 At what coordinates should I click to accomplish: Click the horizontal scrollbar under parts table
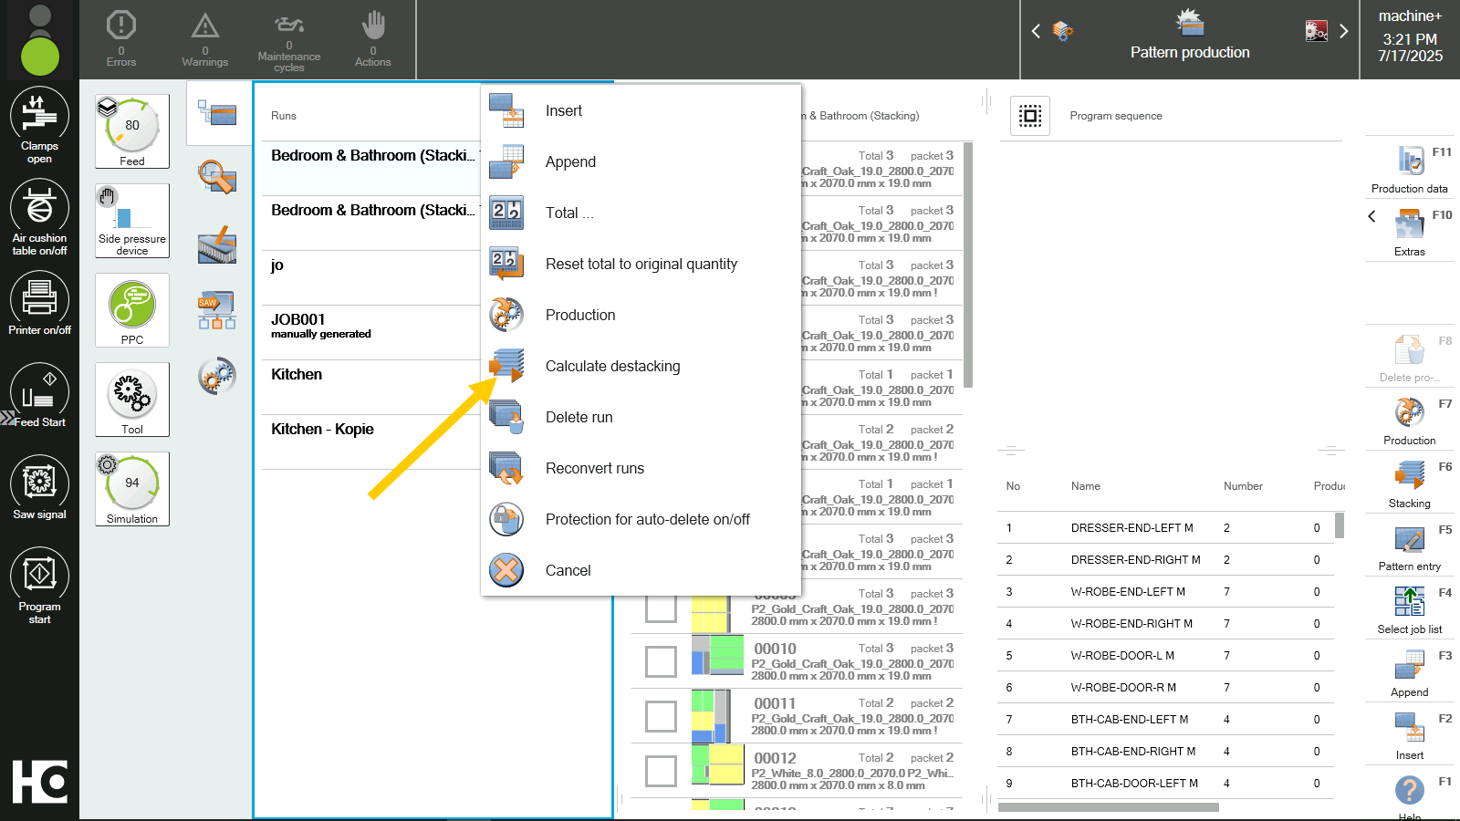(1109, 807)
